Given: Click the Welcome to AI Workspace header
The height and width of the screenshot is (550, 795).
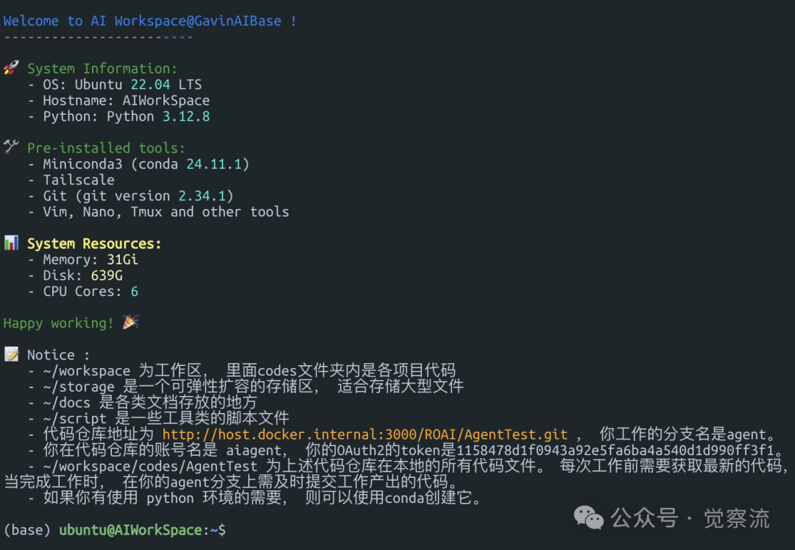Looking at the screenshot, I should 147,21.
